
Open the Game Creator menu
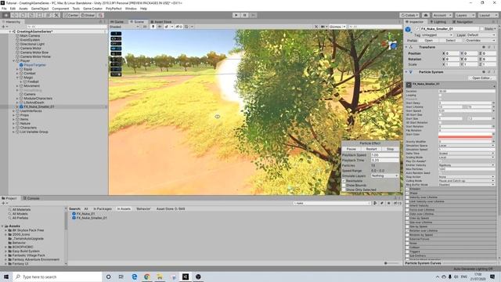point(92,9)
